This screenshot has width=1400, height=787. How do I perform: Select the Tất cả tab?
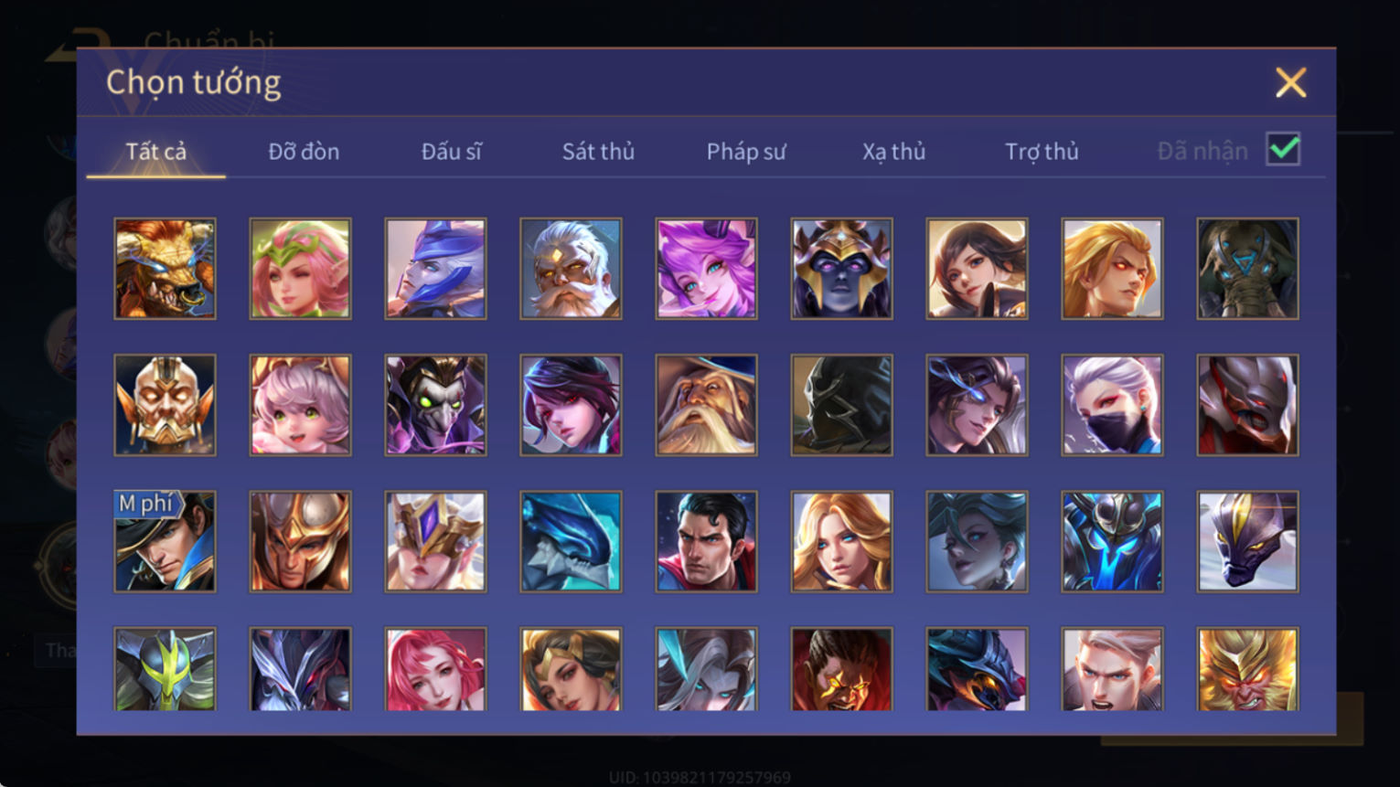(x=155, y=151)
